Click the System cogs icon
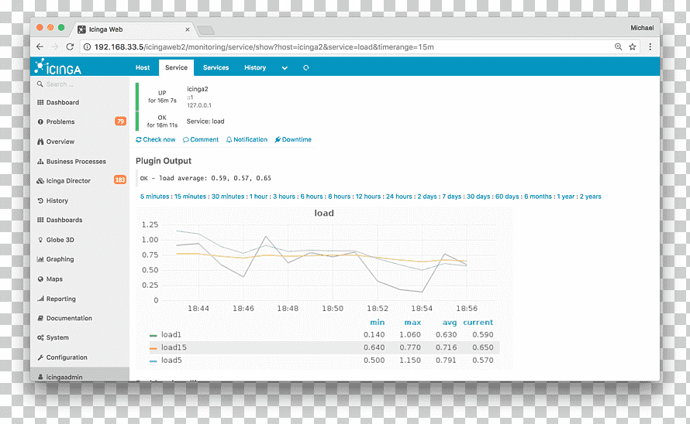Viewport: 690px width, 424px height. click(x=40, y=337)
